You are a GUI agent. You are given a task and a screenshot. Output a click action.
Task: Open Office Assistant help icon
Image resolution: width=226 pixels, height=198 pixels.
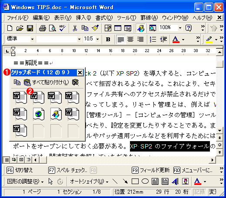[x=189, y=28]
